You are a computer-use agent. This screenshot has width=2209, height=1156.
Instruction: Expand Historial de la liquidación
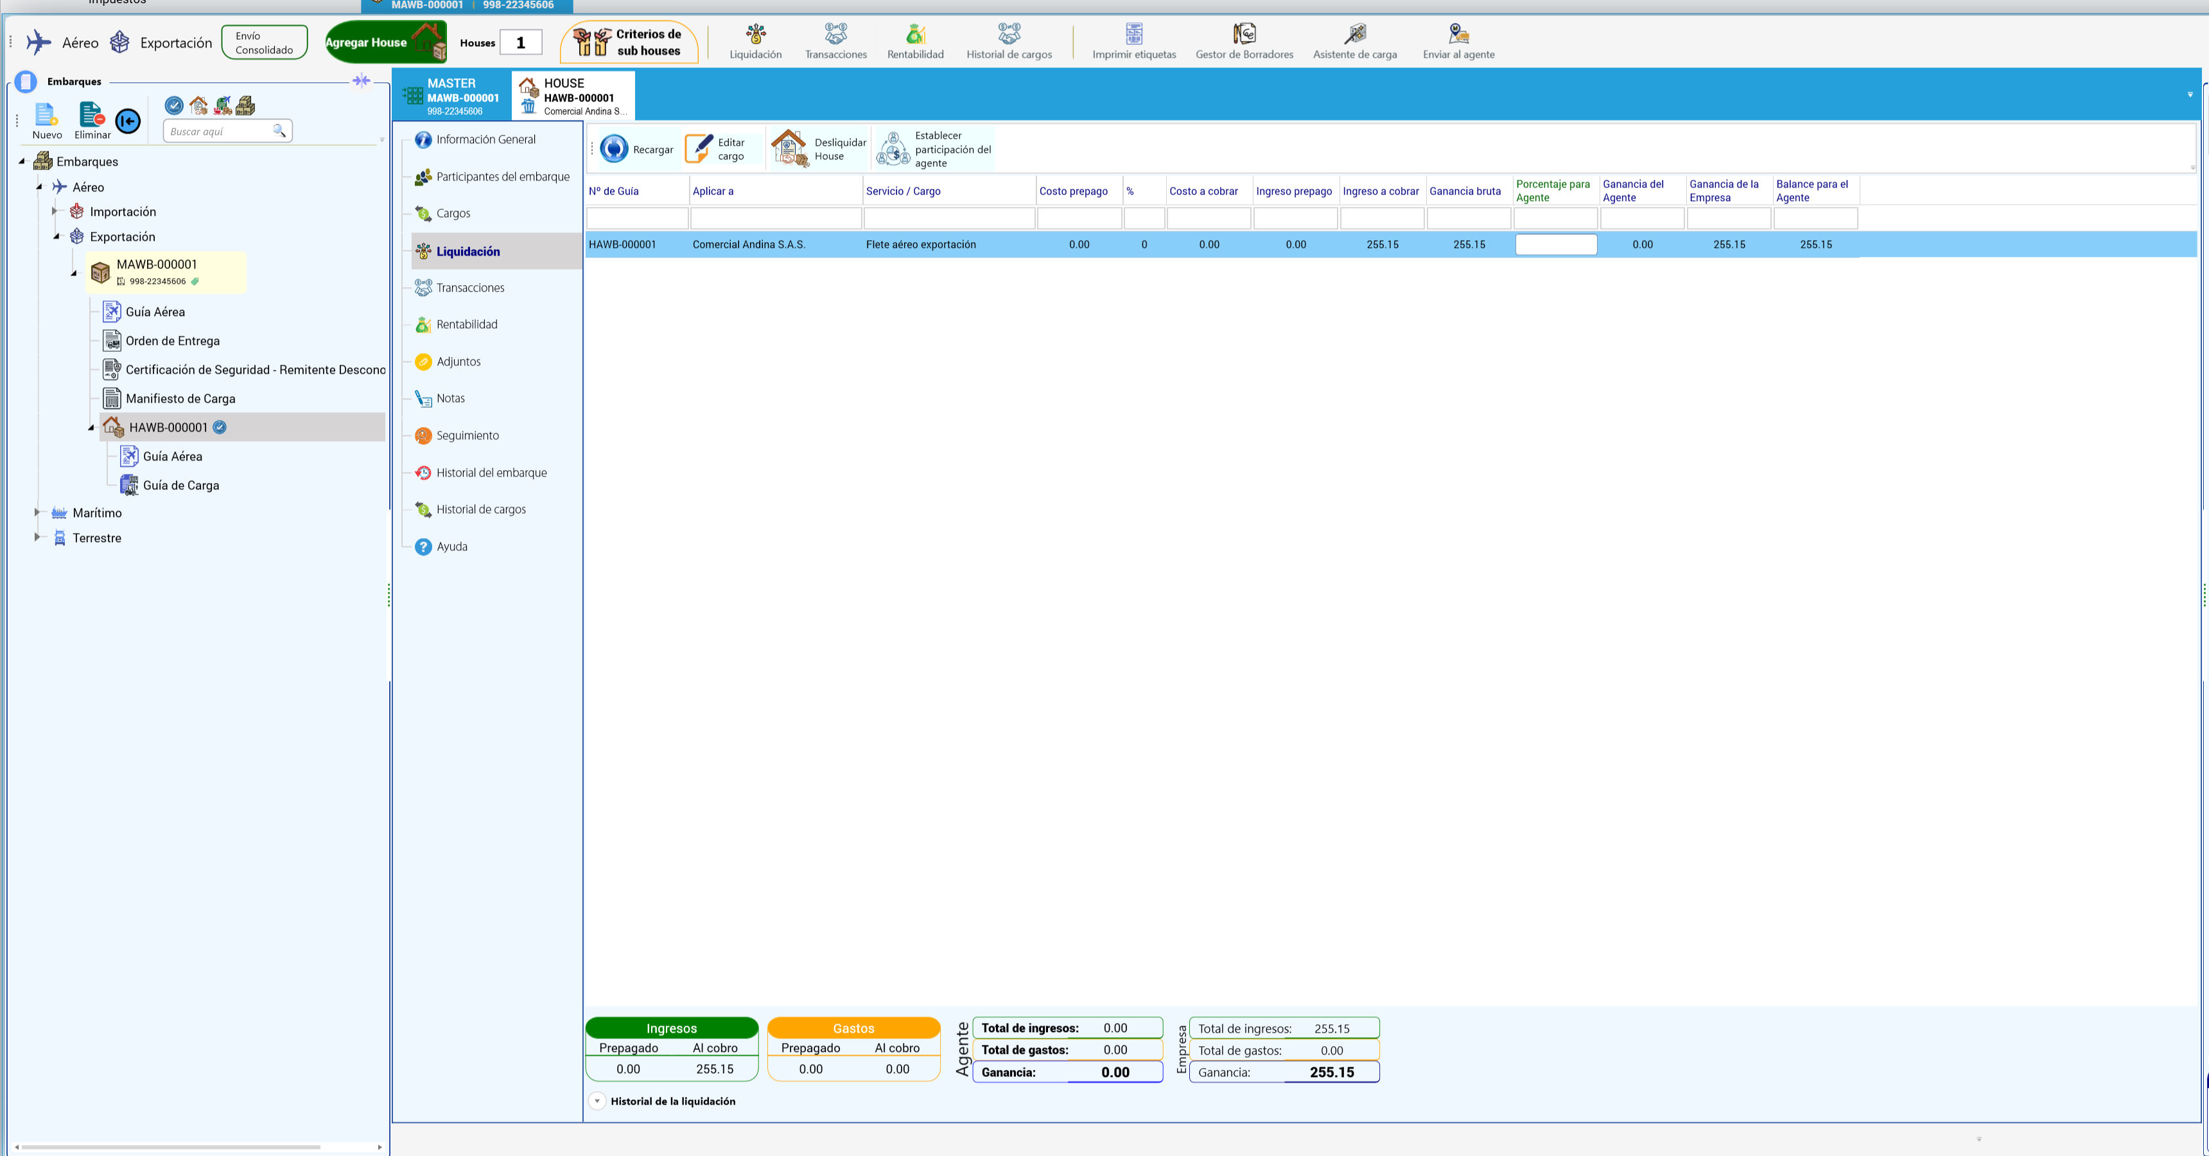coord(598,1100)
